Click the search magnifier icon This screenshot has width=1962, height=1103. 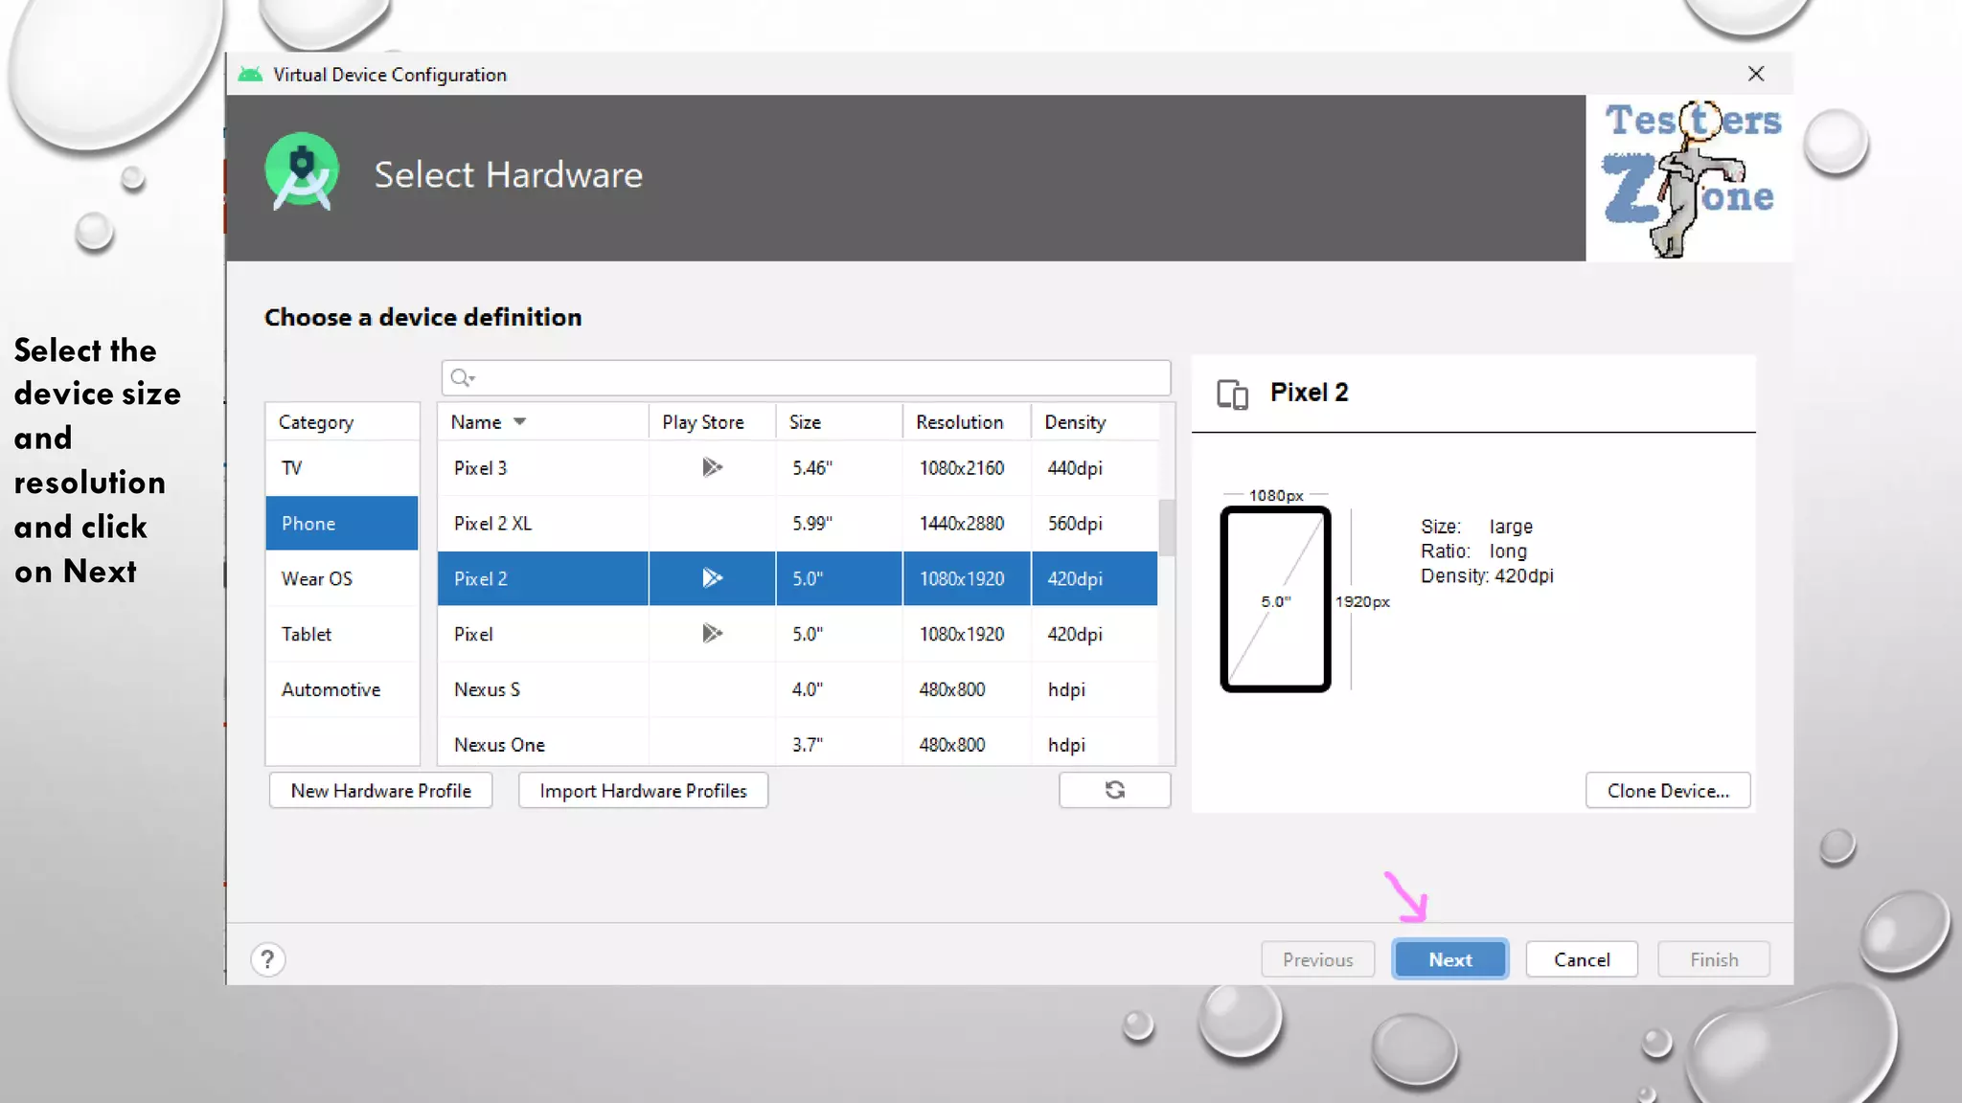(x=463, y=377)
